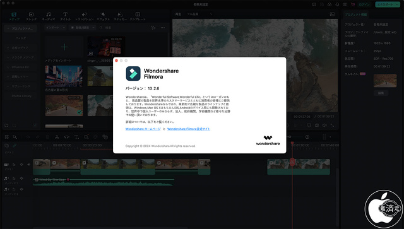This screenshot has width=404, height=229.
Task: Select the checked road clip thumbnail
Action: coord(64,105)
